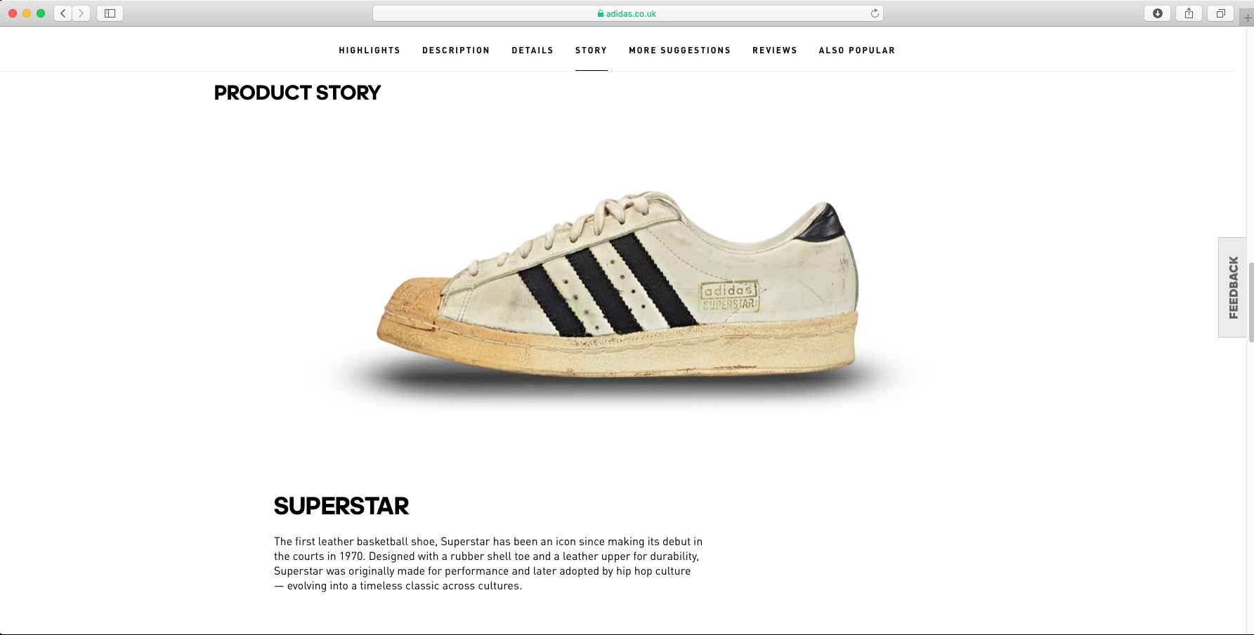Open the Also Popular section
1254x635 pixels.
tap(857, 51)
